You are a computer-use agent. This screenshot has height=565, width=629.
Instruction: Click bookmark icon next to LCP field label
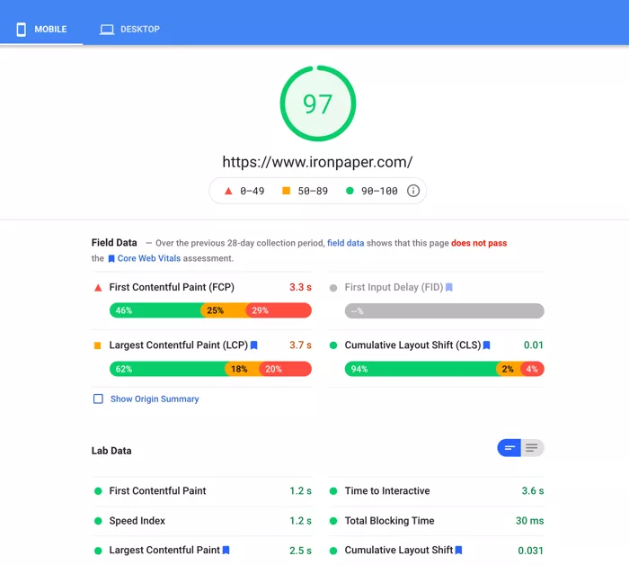(x=254, y=345)
